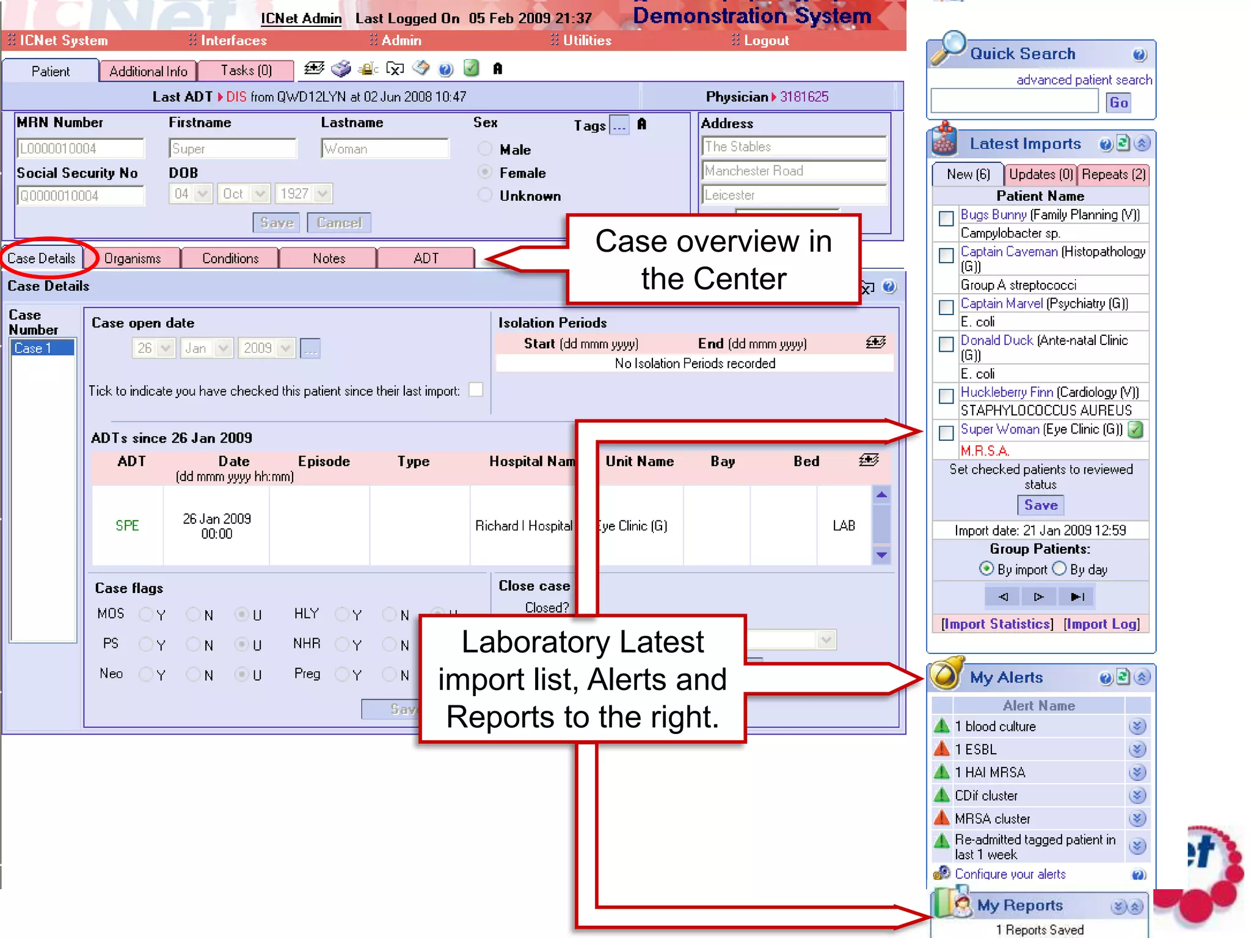Click the add-new-record icon in patient toolbar

point(314,68)
